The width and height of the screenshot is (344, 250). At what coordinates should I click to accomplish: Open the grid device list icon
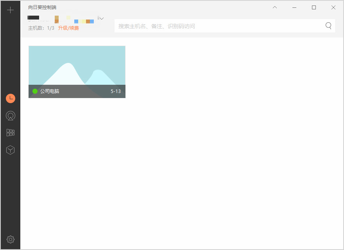point(11,133)
